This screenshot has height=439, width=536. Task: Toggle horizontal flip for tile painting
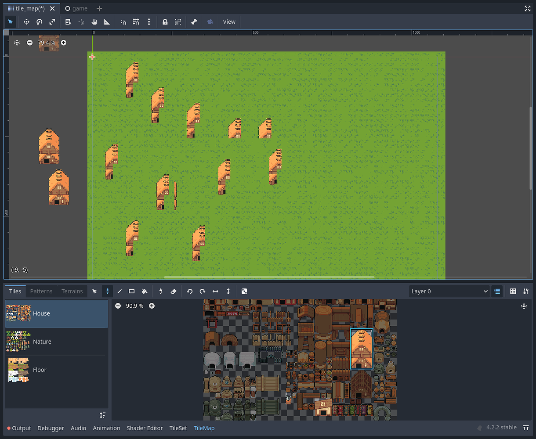point(215,291)
